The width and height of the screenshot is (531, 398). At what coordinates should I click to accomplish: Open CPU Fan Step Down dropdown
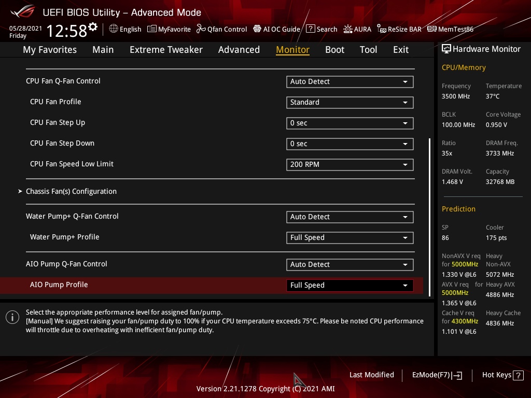(x=350, y=144)
